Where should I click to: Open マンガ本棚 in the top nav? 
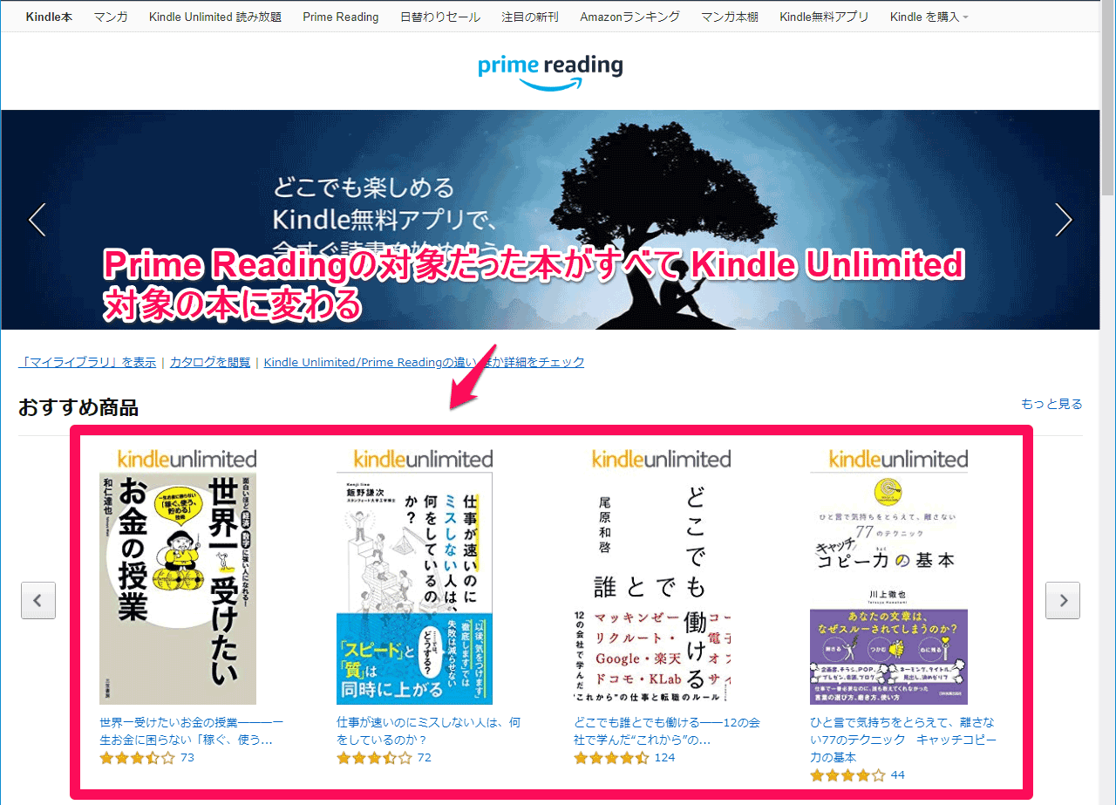[x=730, y=17]
